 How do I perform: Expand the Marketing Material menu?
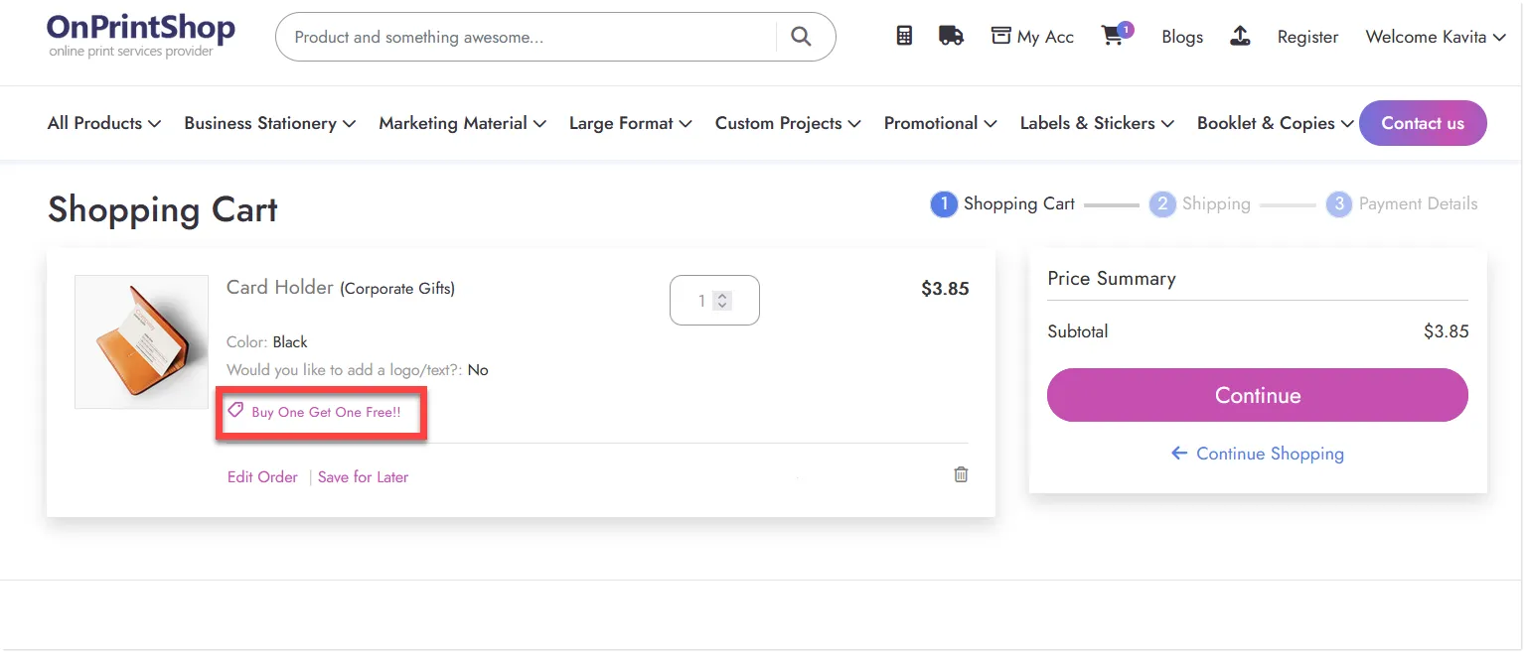pyautogui.click(x=463, y=123)
